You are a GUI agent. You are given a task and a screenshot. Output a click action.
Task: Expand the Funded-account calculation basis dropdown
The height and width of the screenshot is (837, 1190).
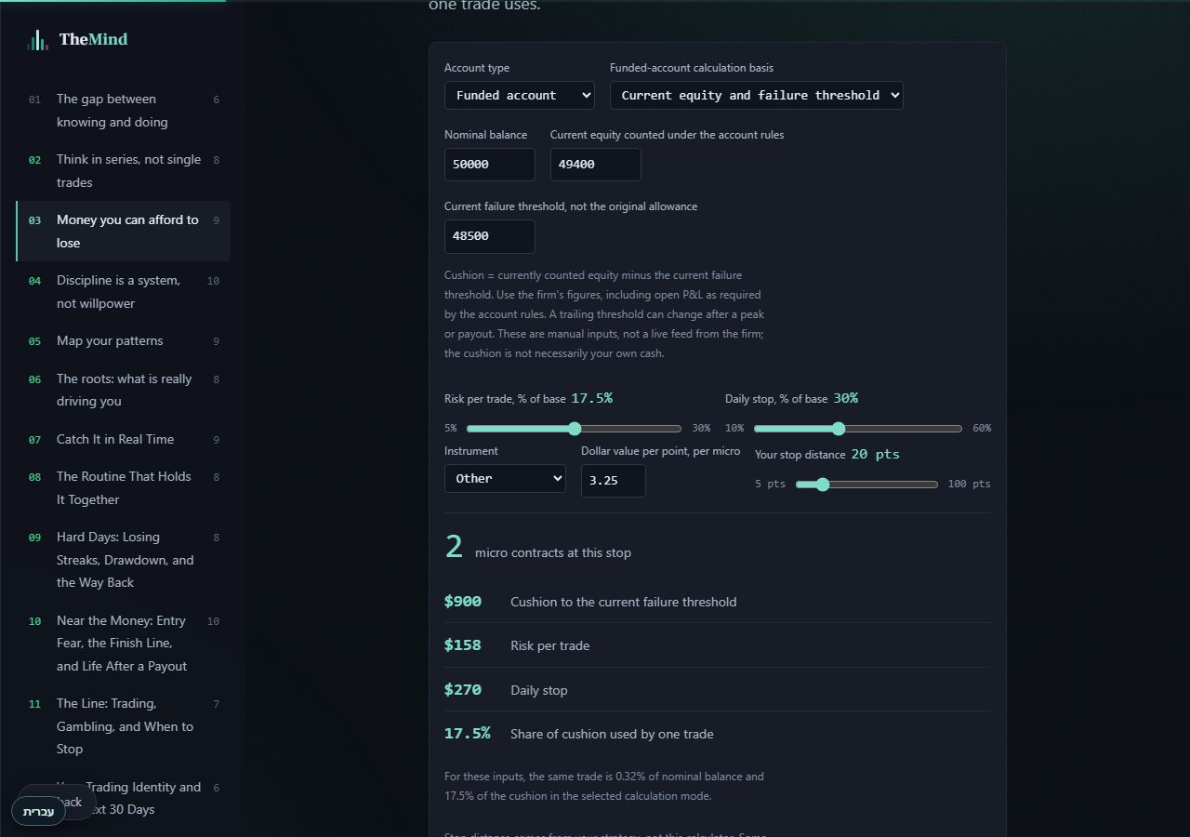point(757,95)
